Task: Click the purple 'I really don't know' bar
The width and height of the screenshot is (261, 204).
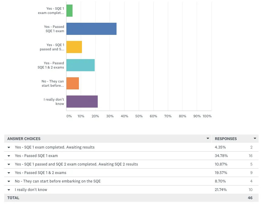Action: coord(82,102)
